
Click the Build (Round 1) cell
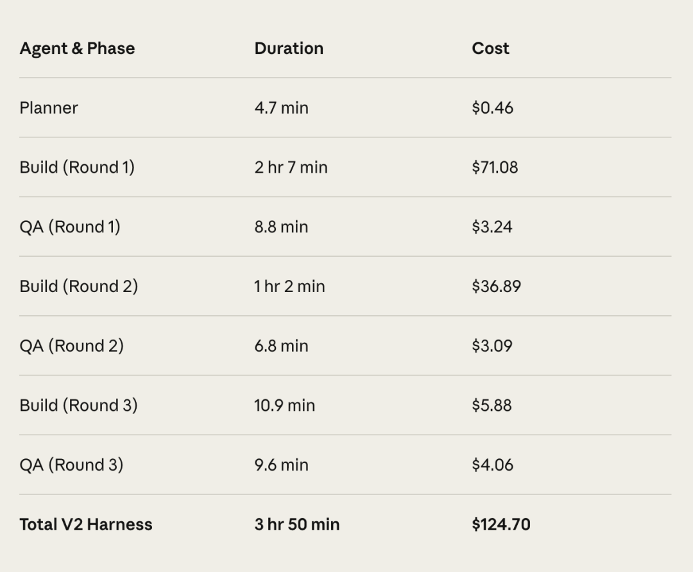click(x=77, y=168)
